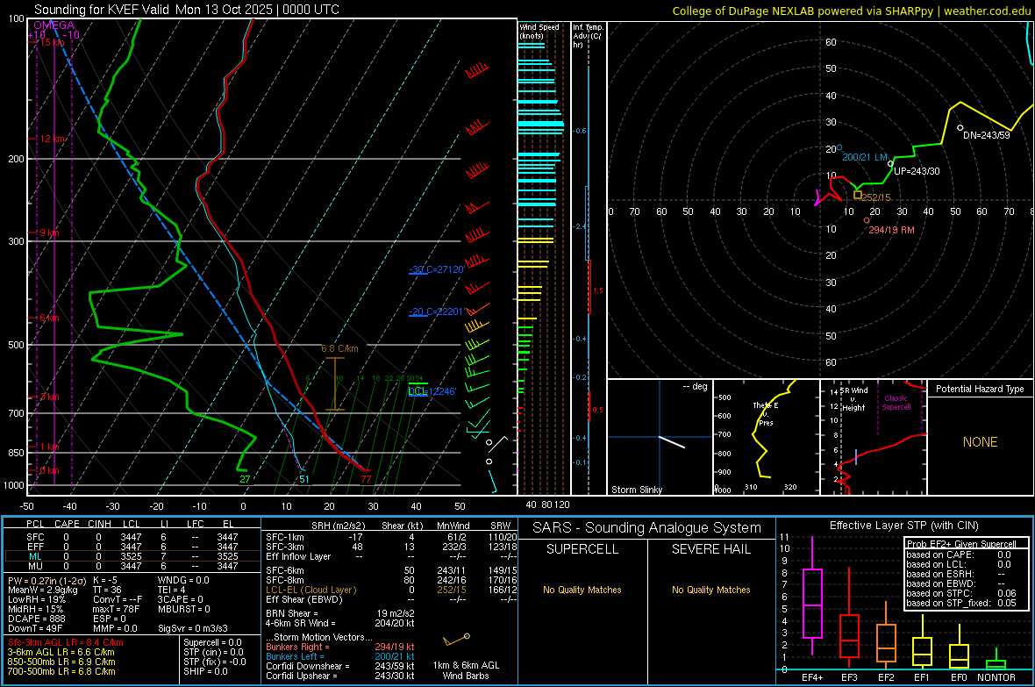Click the '200/21 LM' left mover label
1035x687 pixels.
pyautogui.click(x=865, y=157)
